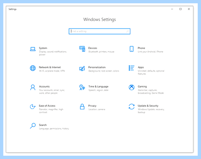This screenshot has height=159, width=201.
Task: Open the Search settings title
Action: pos(43,125)
